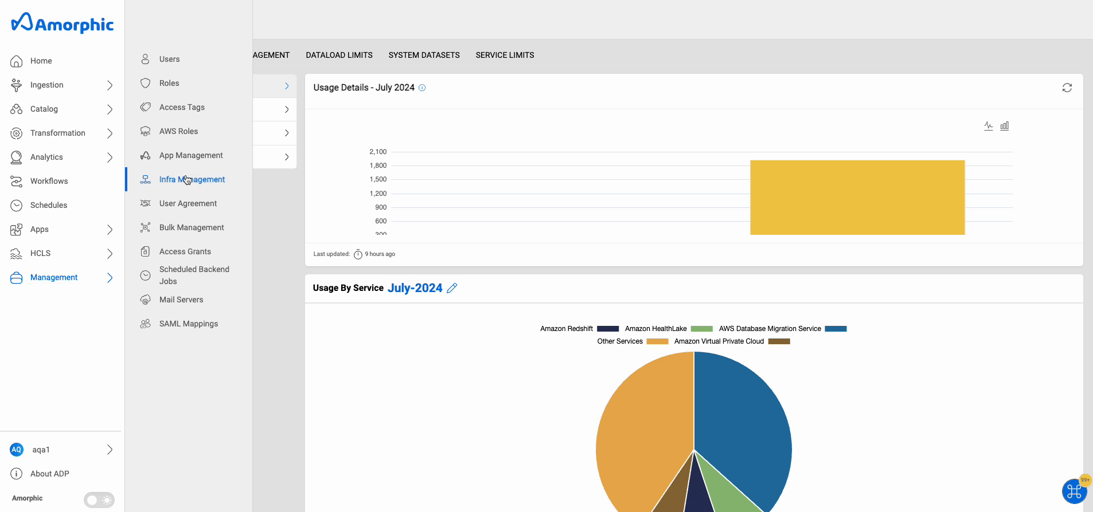Click the July-2024 month link
This screenshot has width=1093, height=512.
(415, 288)
